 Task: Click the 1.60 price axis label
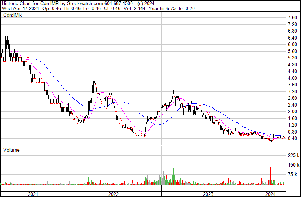coord(292,118)
